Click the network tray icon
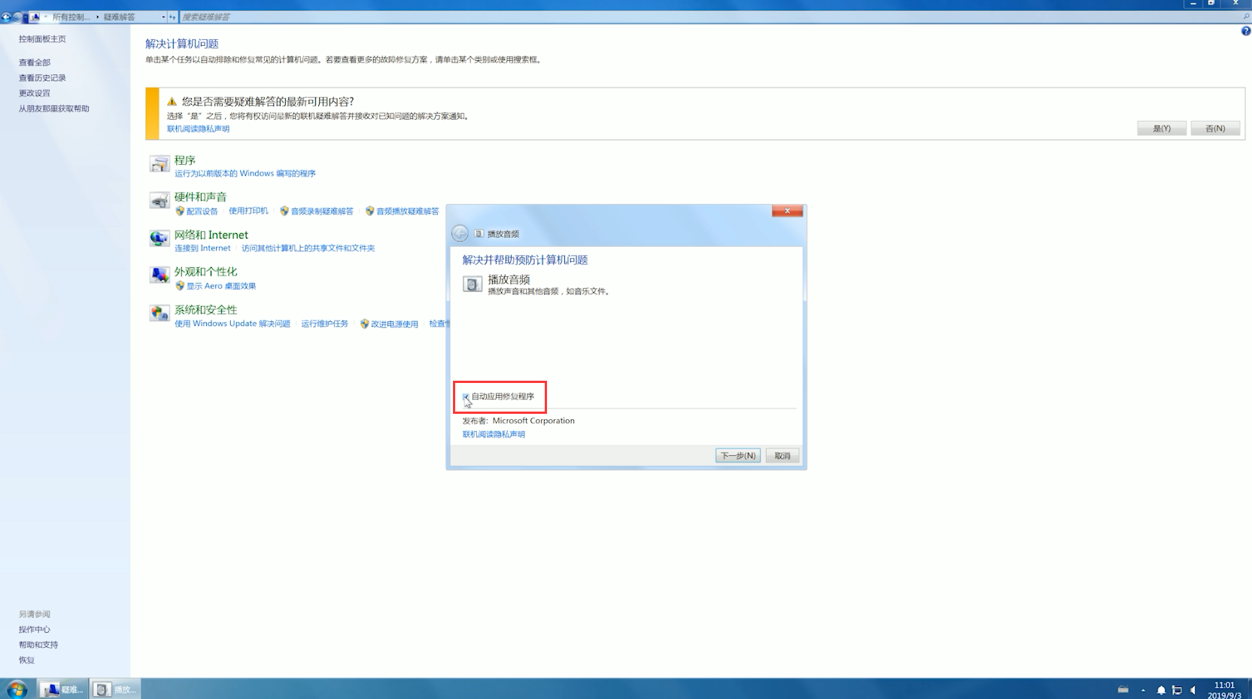1252x699 pixels. click(x=1177, y=690)
